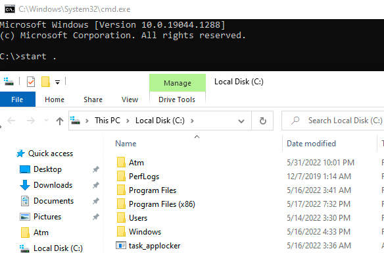Click the task_applocker file icon
Image resolution: width=384 pixels, height=253 pixels.
121,245
